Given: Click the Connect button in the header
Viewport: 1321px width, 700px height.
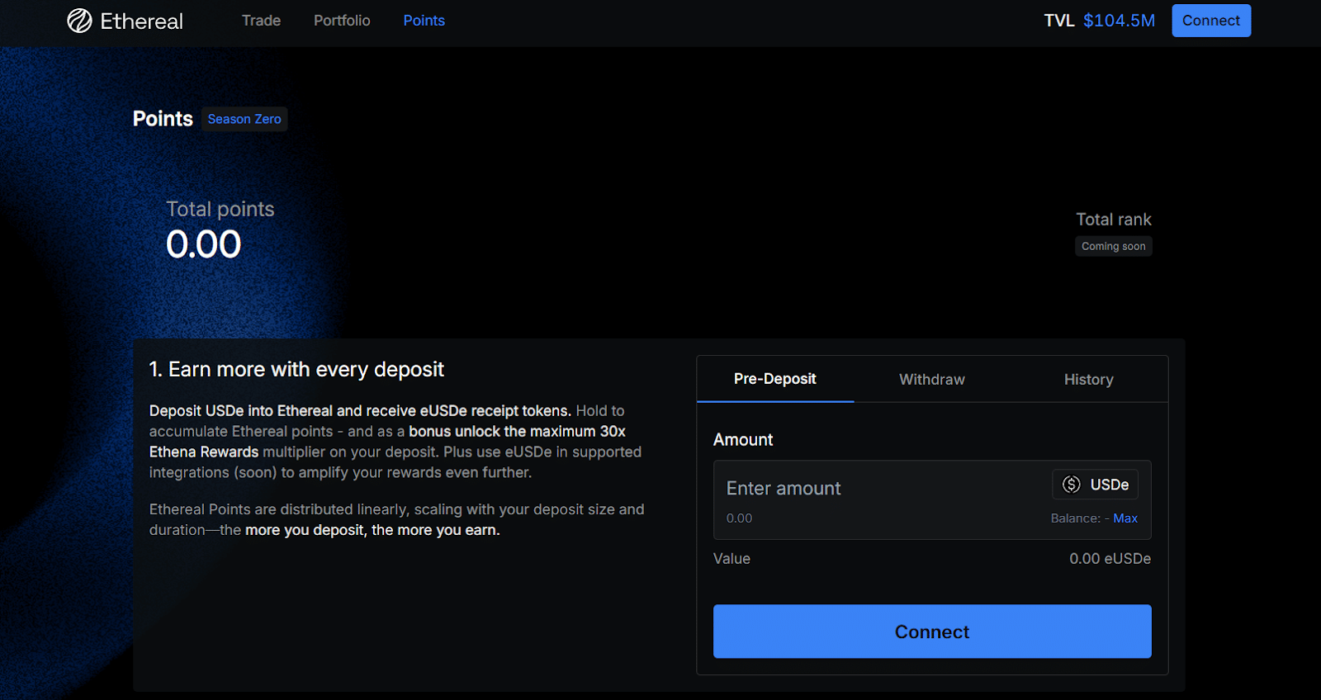Looking at the screenshot, I should pos(1211,21).
